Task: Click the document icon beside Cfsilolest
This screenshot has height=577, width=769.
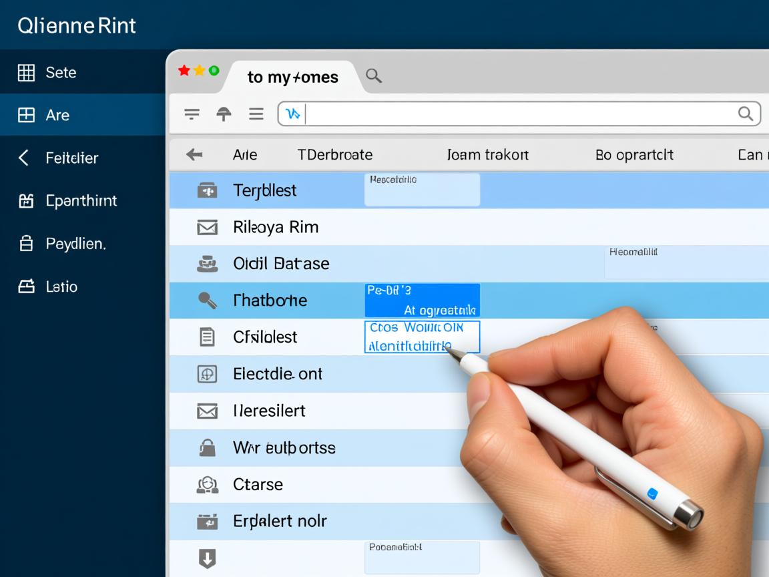Action: pyautogui.click(x=208, y=337)
